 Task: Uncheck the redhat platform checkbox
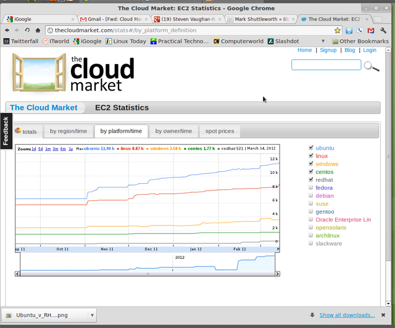click(x=311, y=179)
